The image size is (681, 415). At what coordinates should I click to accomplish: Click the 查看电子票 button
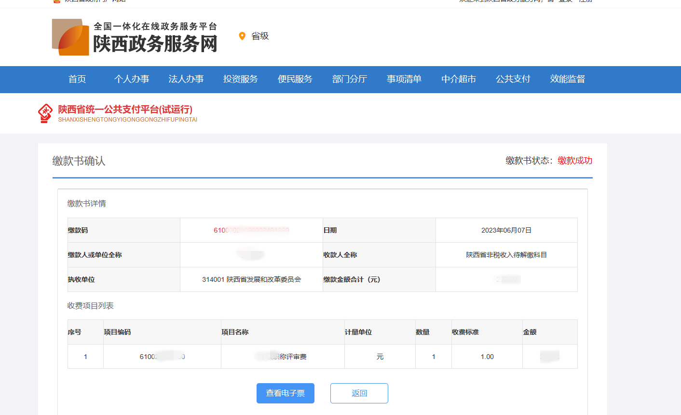[286, 393]
